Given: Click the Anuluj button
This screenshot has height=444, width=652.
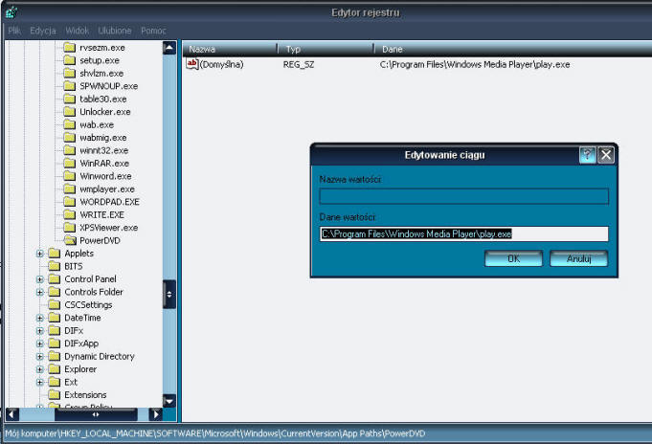Looking at the screenshot, I should coord(578,258).
